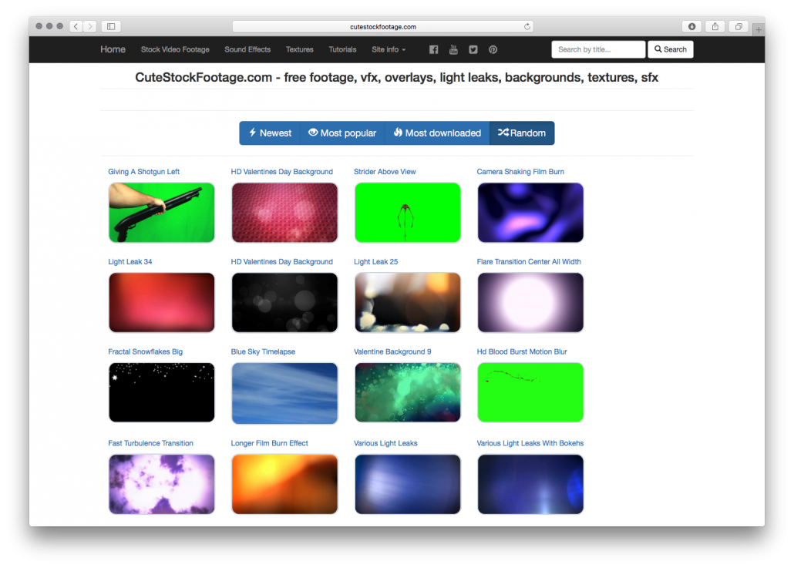Open Tutorials menu item
This screenshot has height=568, width=794.
click(343, 49)
